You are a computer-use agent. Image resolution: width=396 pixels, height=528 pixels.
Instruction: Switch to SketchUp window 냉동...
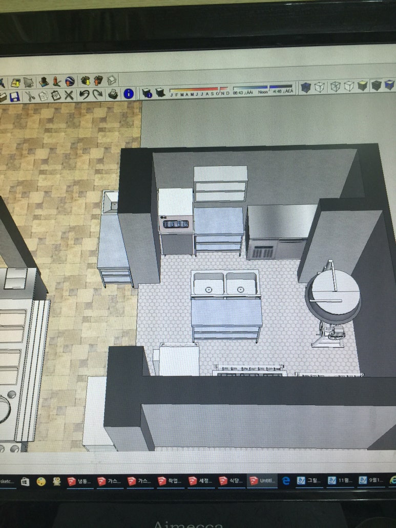pyautogui.click(x=79, y=481)
